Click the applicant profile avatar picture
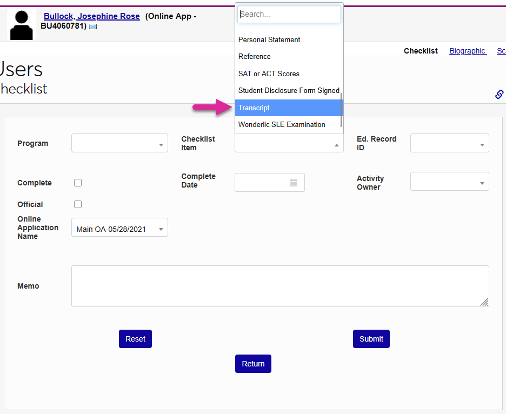The width and height of the screenshot is (506, 414). tap(22, 24)
